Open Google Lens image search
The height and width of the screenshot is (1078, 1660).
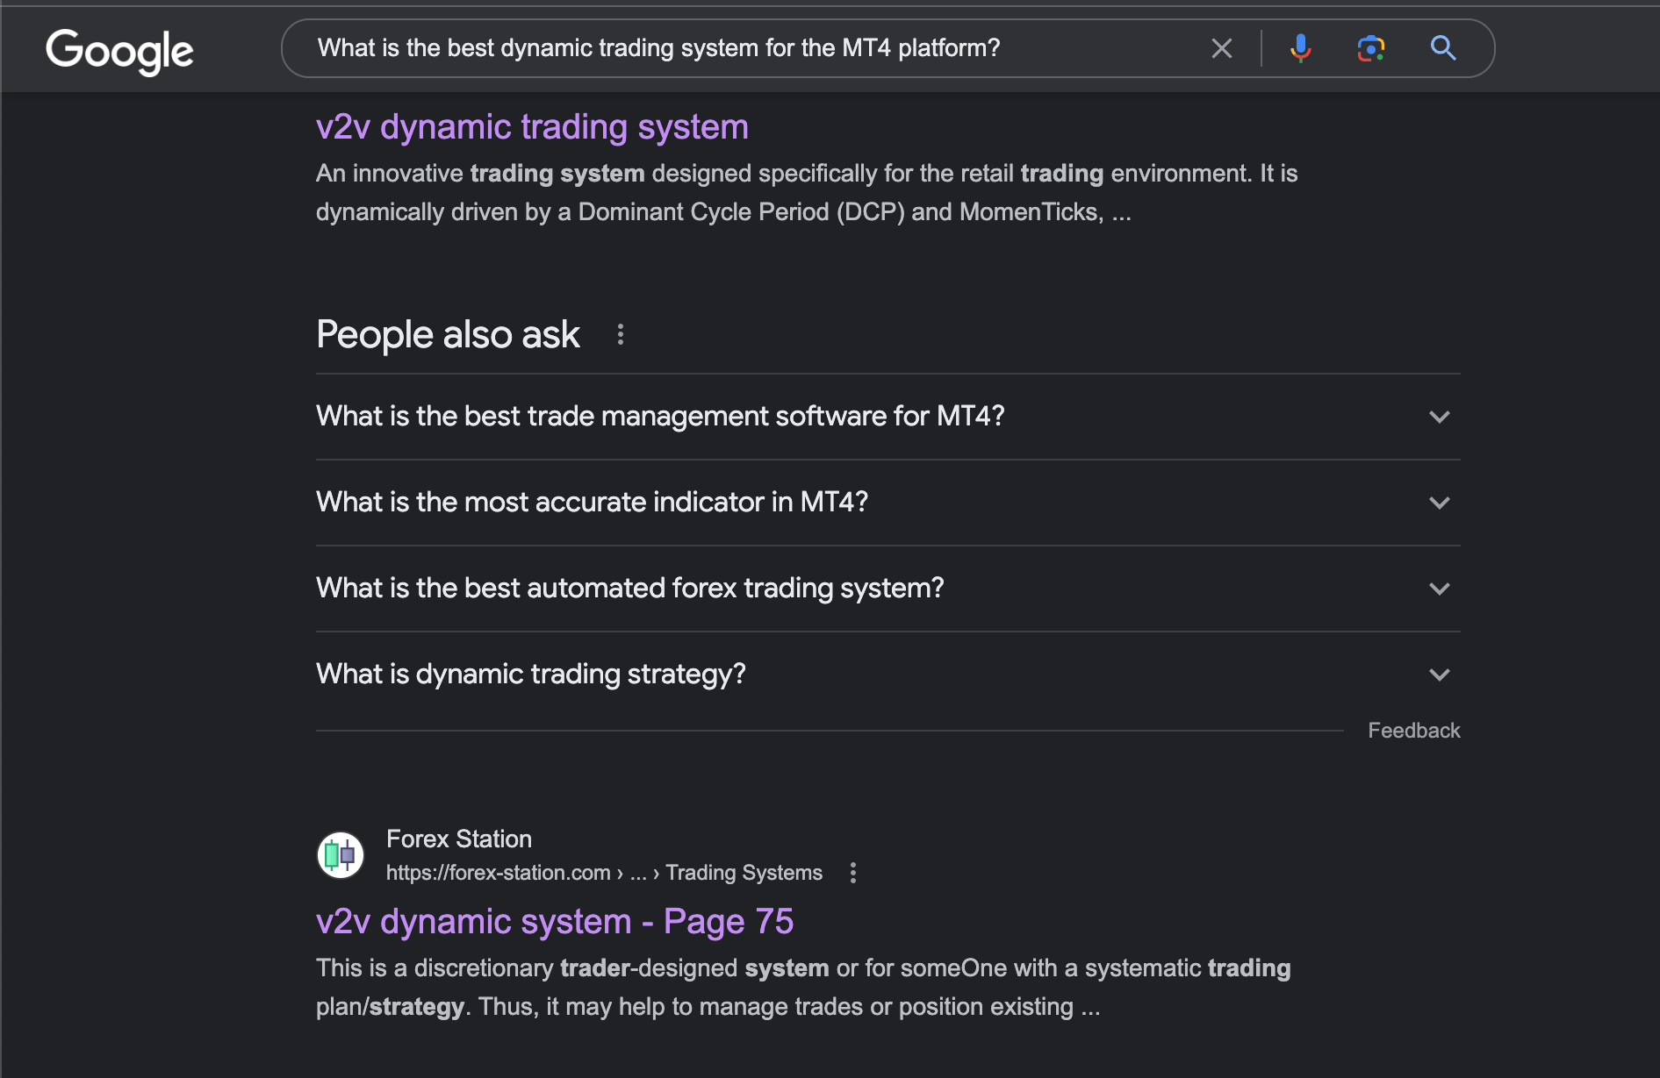[x=1370, y=48]
